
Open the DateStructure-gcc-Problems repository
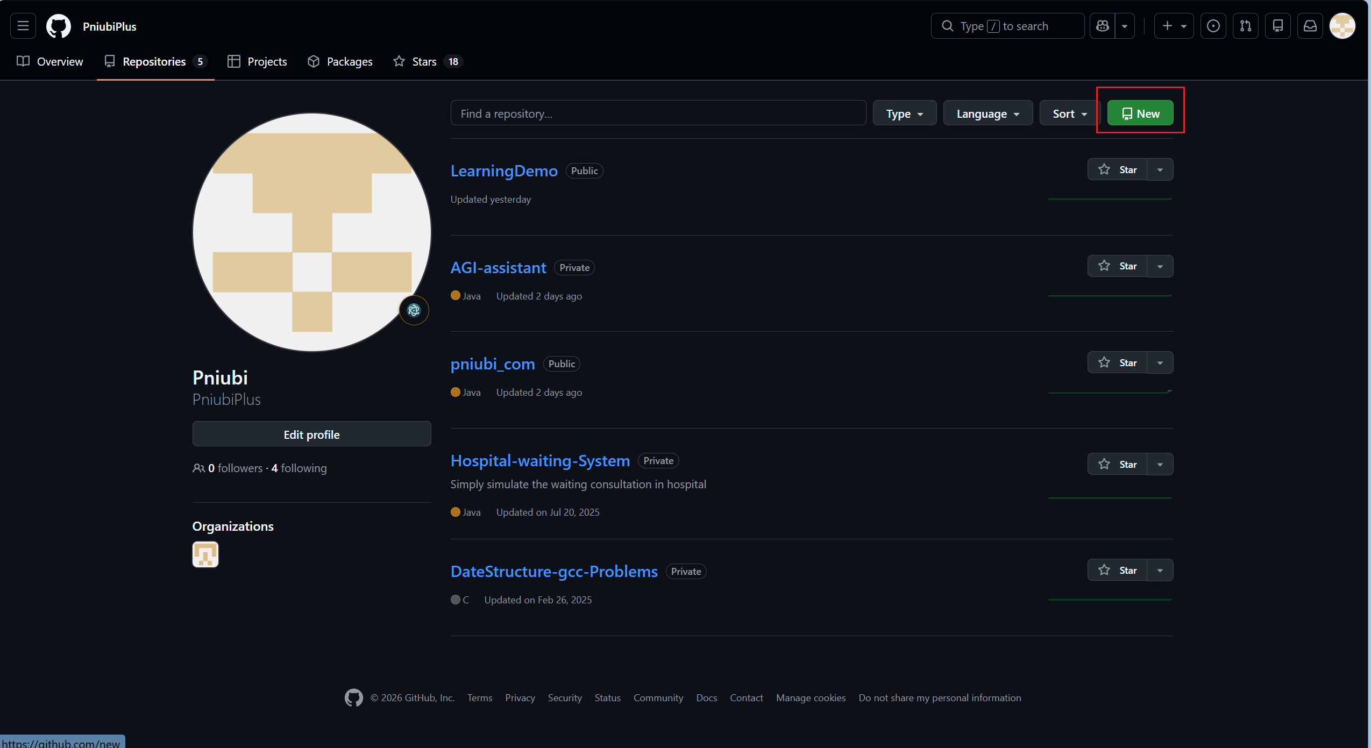(x=554, y=572)
